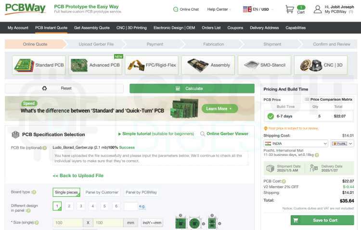This screenshot has height=230, width=361.
Task: Expand the Help Center menu
Action: click(219, 10)
